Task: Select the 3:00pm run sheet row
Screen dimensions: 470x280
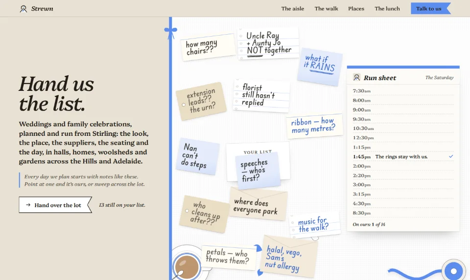Action: click(x=403, y=185)
